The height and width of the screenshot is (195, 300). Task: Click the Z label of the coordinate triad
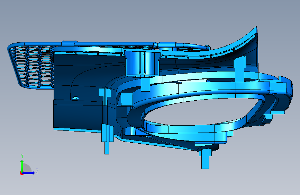pyautogui.click(x=37, y=171)
